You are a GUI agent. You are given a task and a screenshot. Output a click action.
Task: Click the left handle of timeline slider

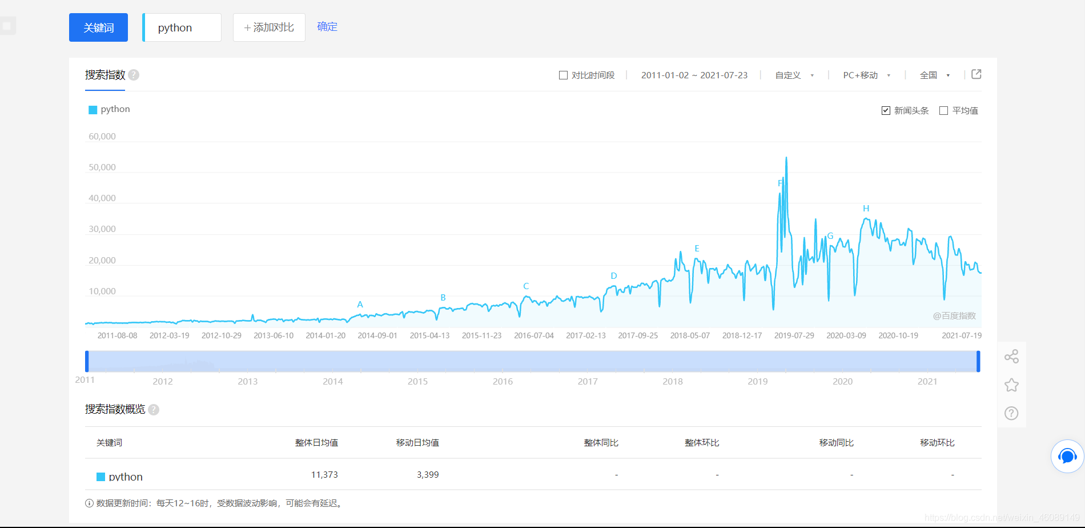point(87,362)
